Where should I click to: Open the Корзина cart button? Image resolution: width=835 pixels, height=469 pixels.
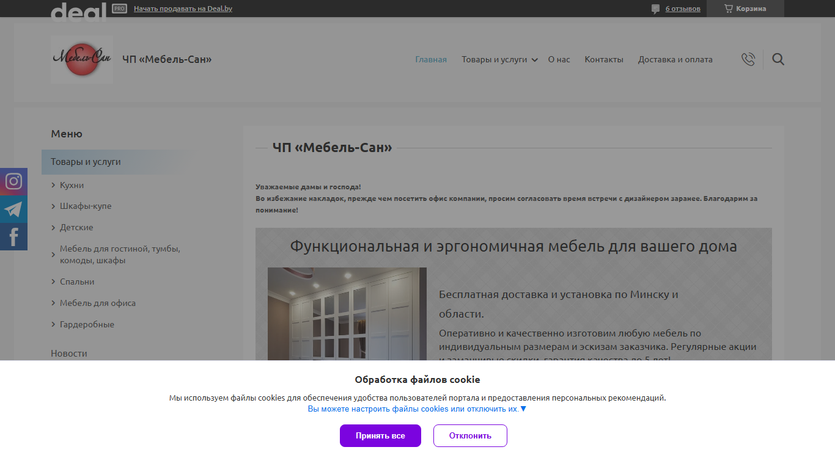tap(745, 9)
